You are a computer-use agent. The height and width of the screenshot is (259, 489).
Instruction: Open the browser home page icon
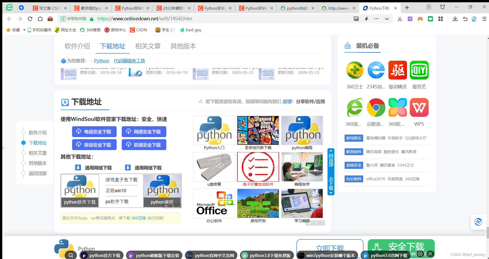(40, 19)
